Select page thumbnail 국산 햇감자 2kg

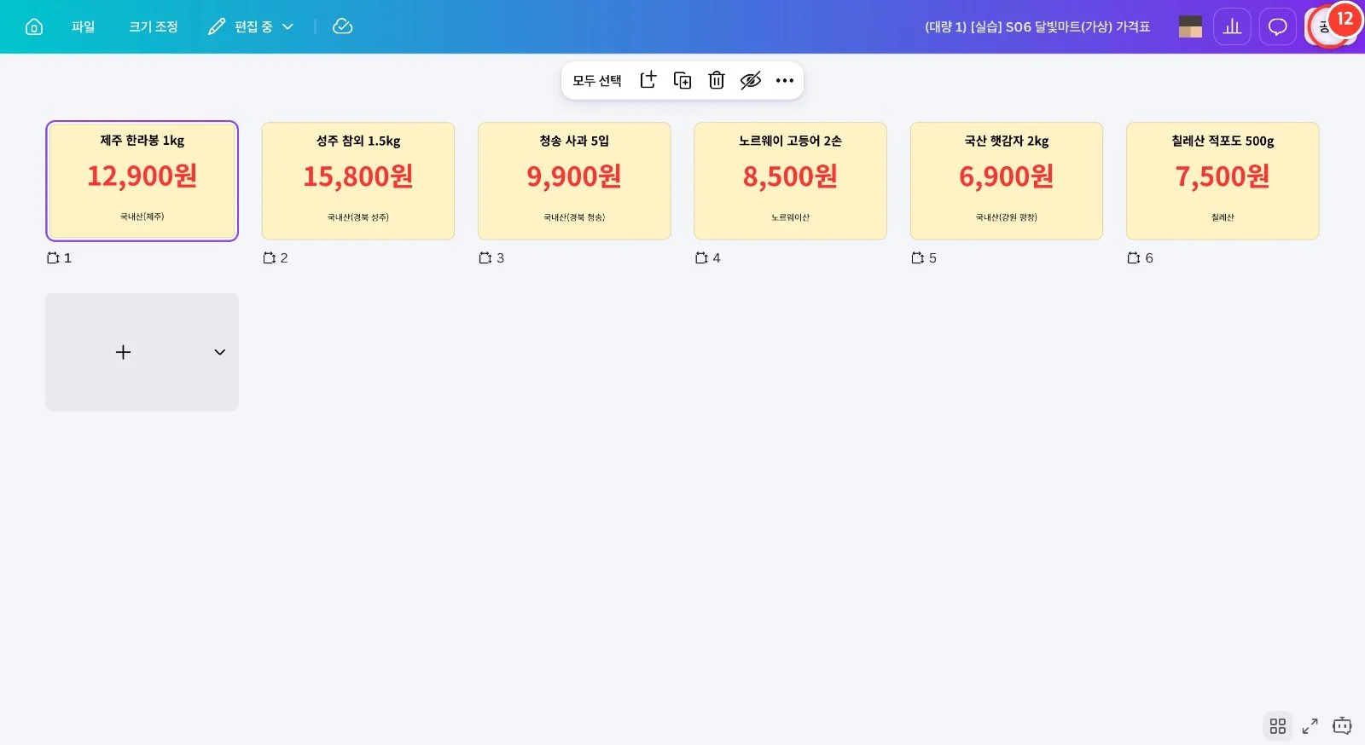pyautogui.click(x=1007, y=181)
